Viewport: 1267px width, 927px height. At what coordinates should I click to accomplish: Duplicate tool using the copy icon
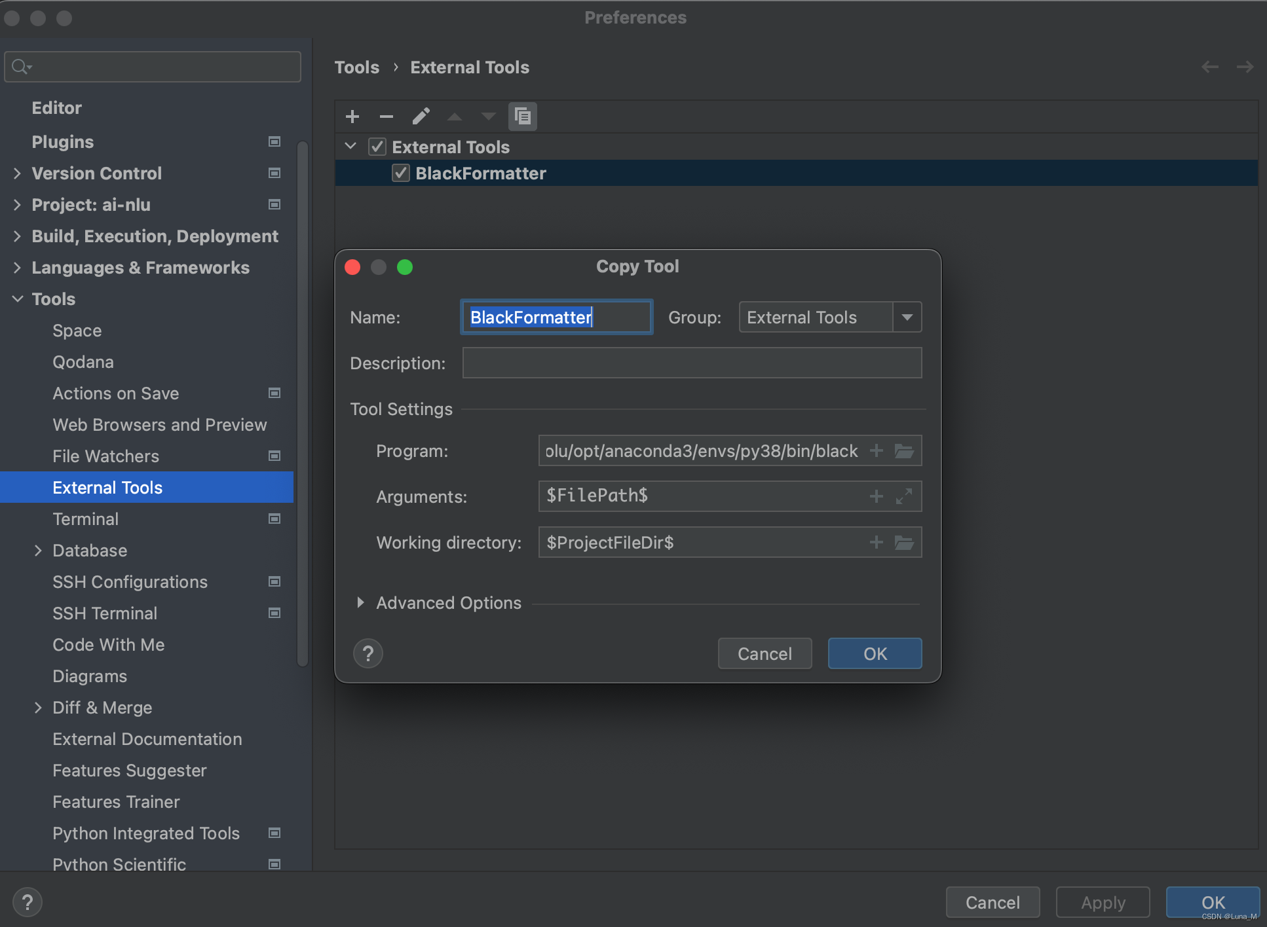(523, 116)
